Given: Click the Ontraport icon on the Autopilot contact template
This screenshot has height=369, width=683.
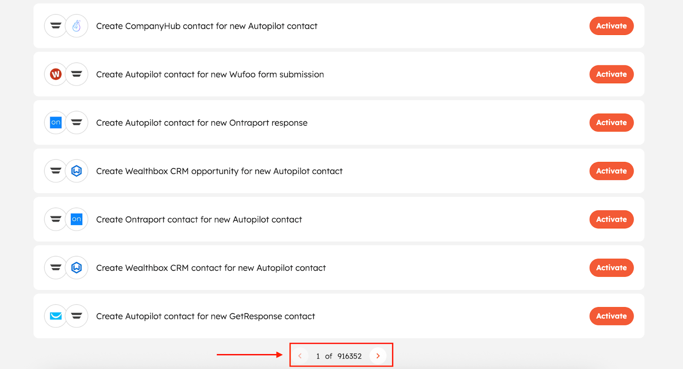Looking at the screenshot, I should (x=76, y=219).
